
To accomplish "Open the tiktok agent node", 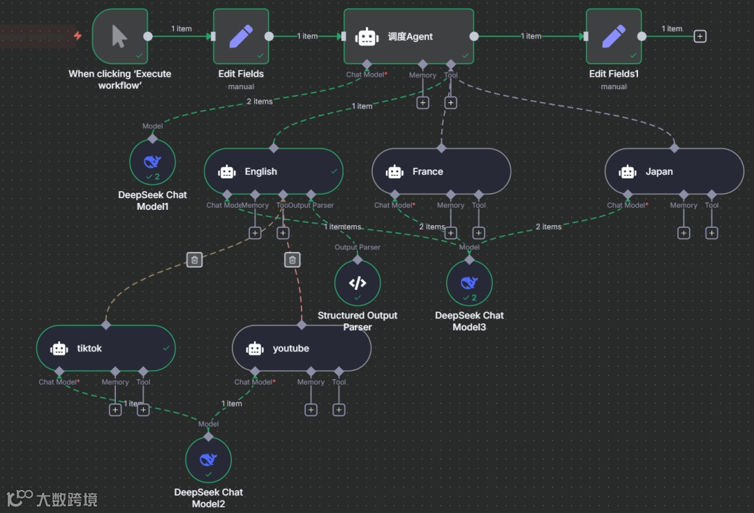I will coord(106,349).
